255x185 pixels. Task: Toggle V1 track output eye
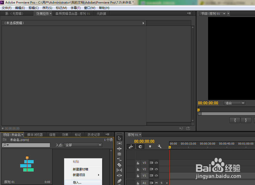[156, 176]
